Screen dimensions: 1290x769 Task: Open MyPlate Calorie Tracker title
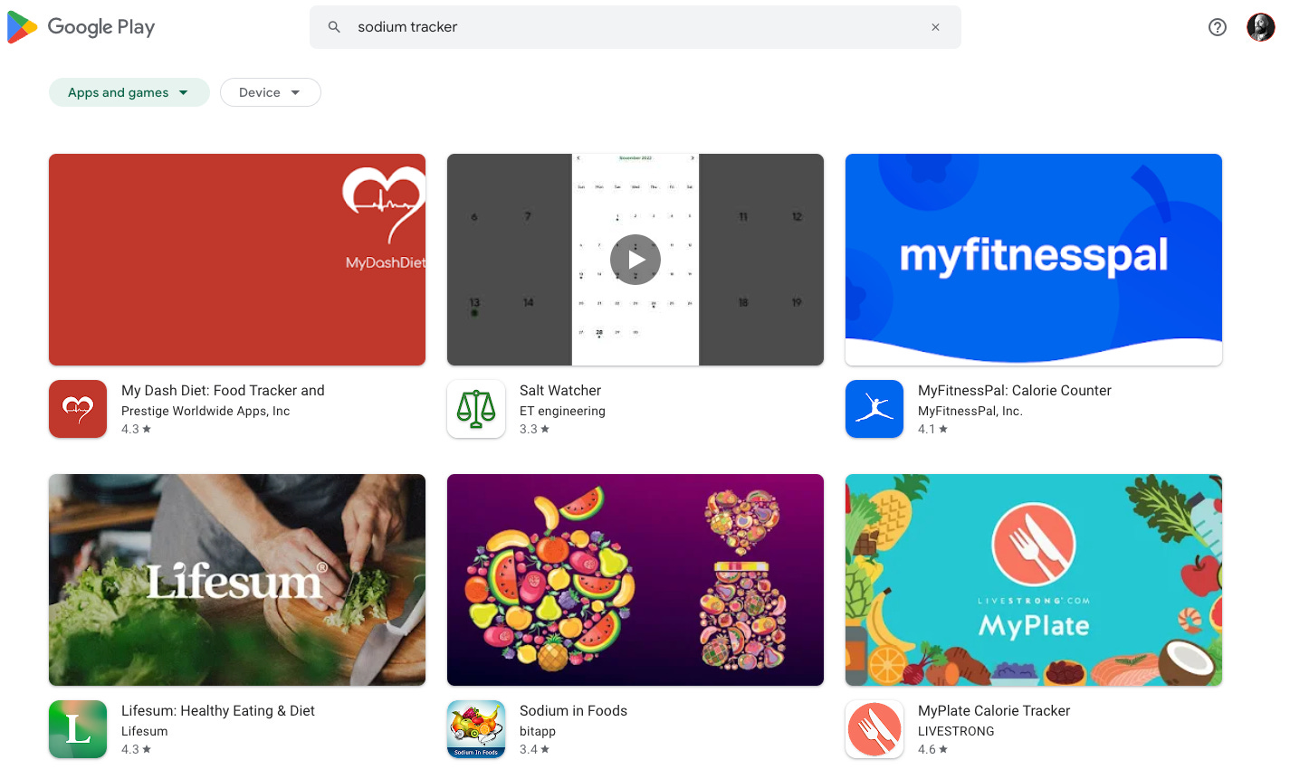point(994,711)
